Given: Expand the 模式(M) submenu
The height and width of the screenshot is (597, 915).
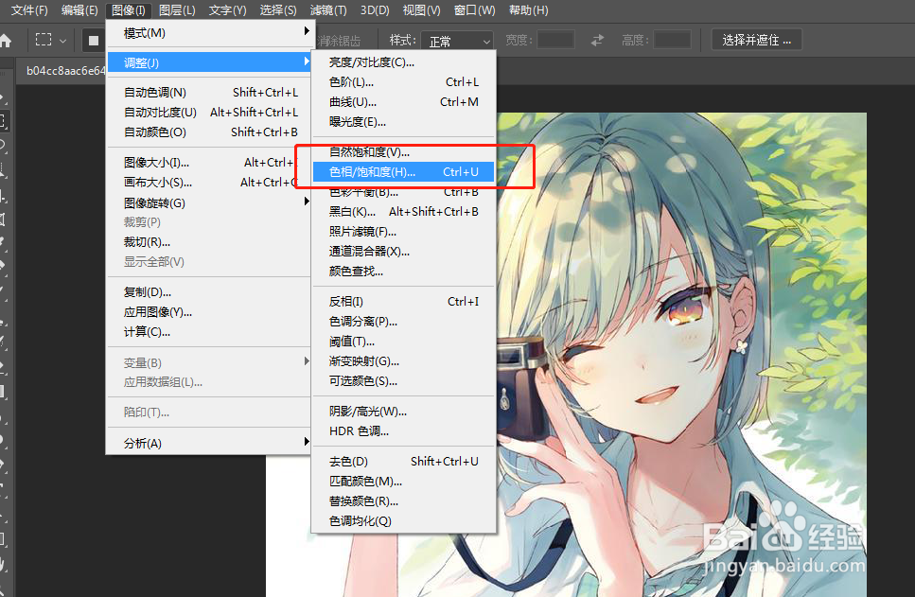Looking at the screenshot, I should click(211, 33).
